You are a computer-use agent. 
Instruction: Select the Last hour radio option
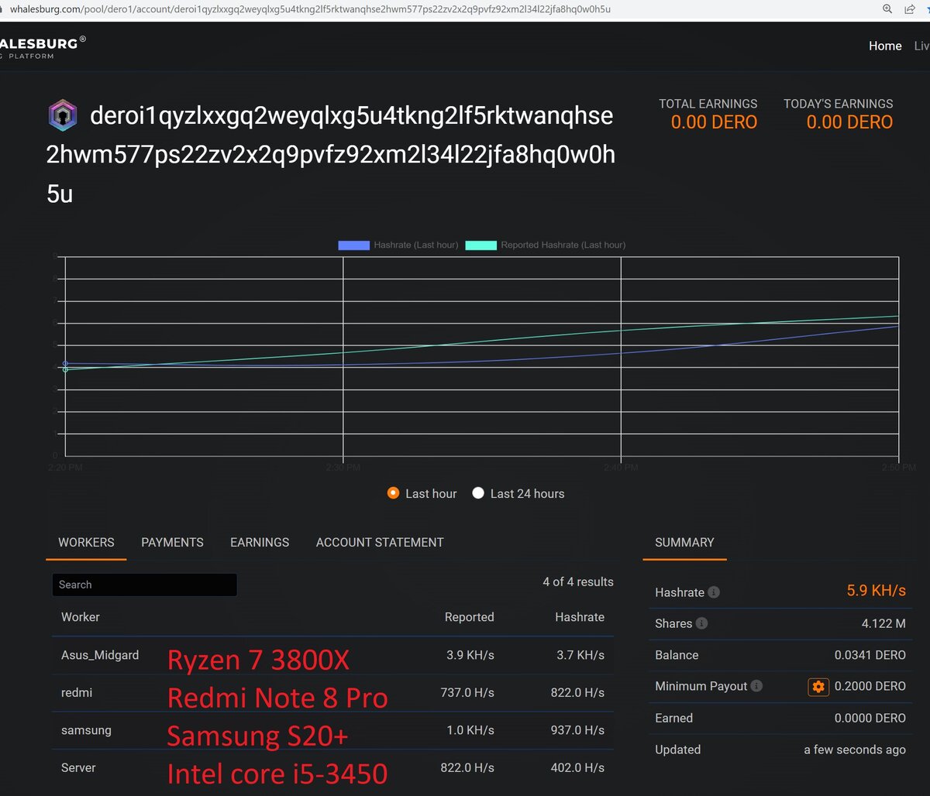pos(393,493)
